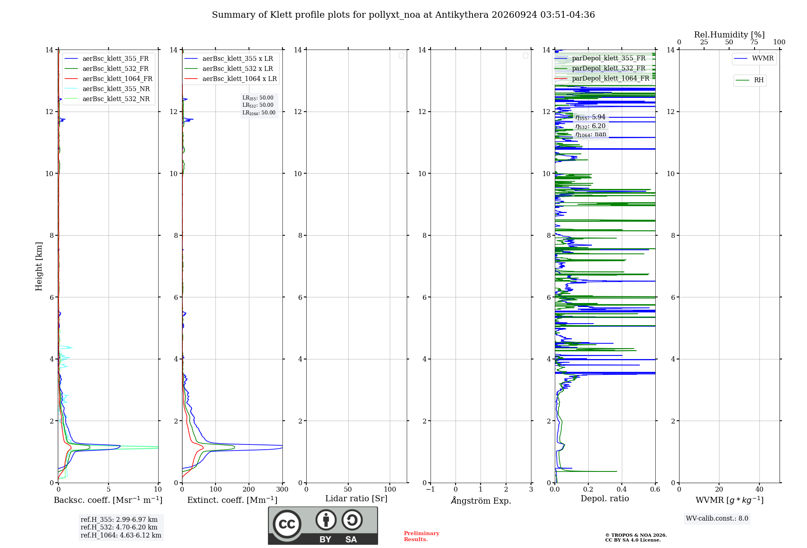This screenshot has height=548, width=807.
Task: Click the Rel.Humidity [%] top axis label
Action: [729, 35]
